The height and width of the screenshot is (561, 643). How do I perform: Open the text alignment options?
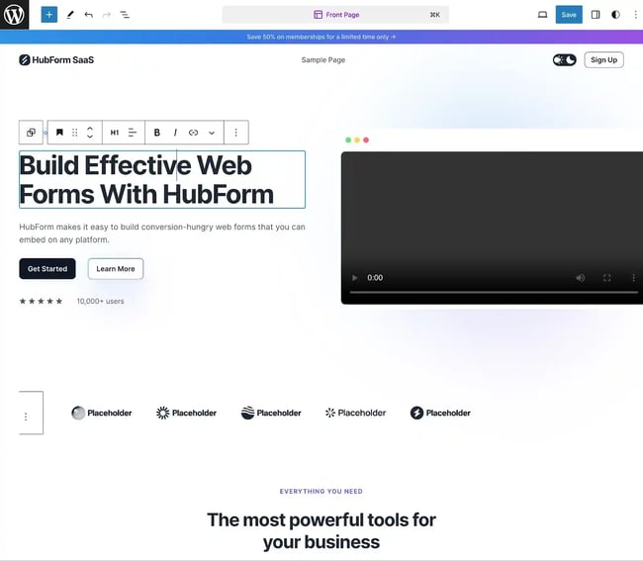click(x=133, y=133)
